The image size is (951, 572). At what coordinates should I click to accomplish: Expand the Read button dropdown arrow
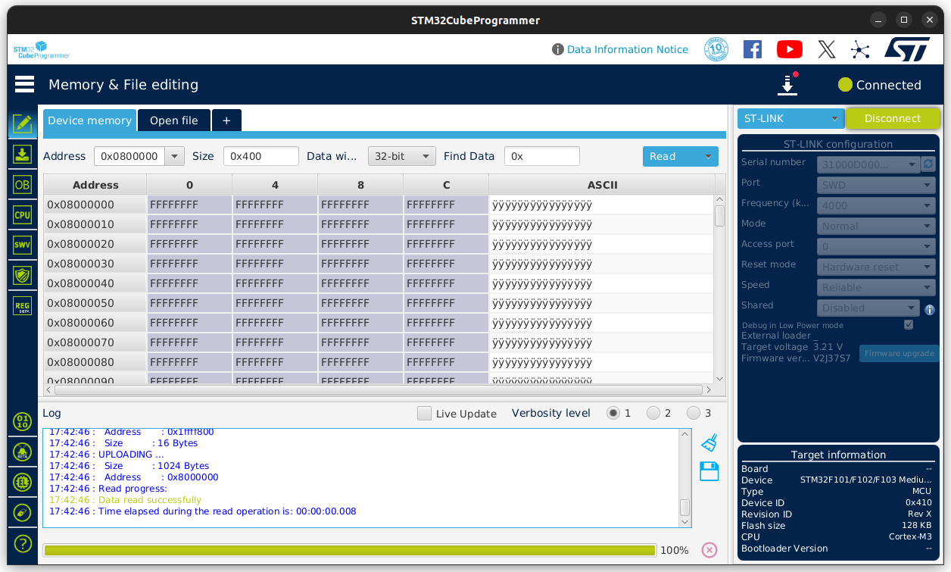click(709, 156)
